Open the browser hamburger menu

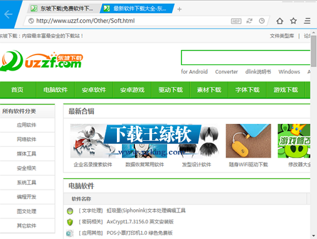click(x=307, y=21)
